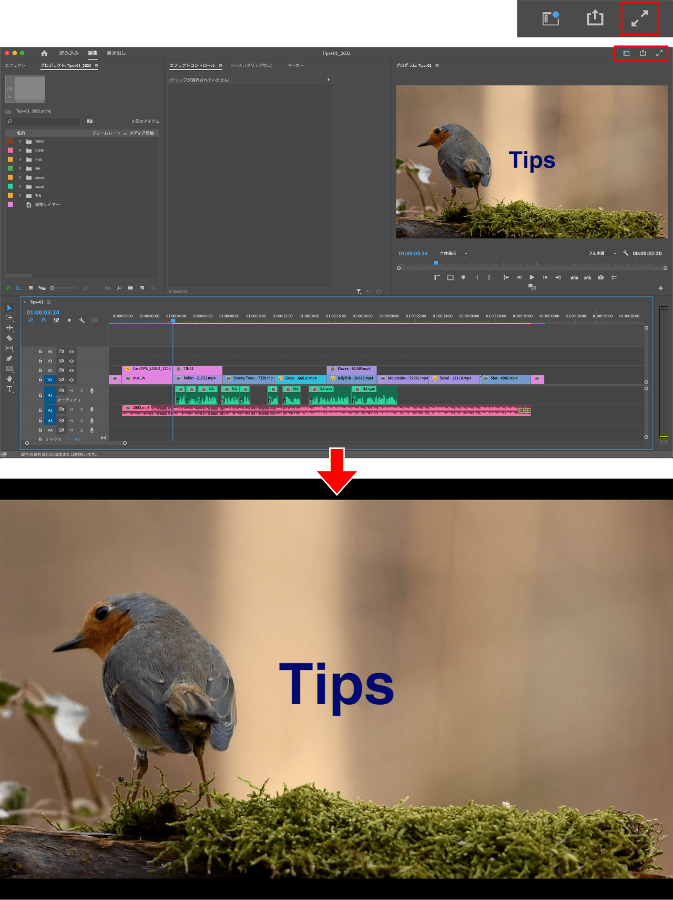The image size is (673, 900).
Task: Click New Bin folder icon in project panel
Action: [130, 288]
